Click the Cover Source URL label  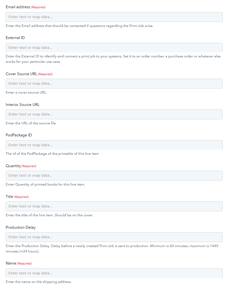pos(21,74)
